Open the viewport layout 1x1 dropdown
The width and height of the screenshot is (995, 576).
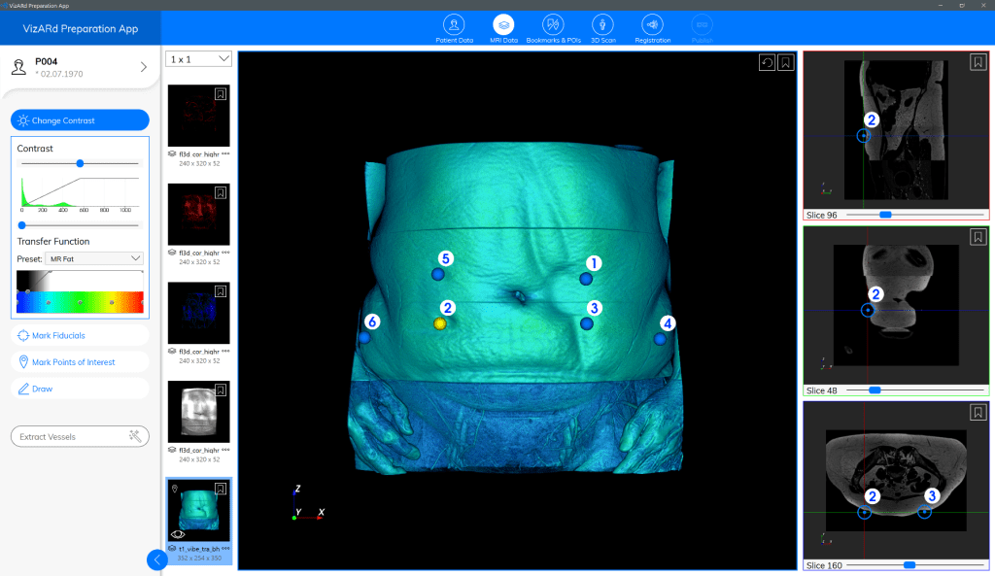198,58
